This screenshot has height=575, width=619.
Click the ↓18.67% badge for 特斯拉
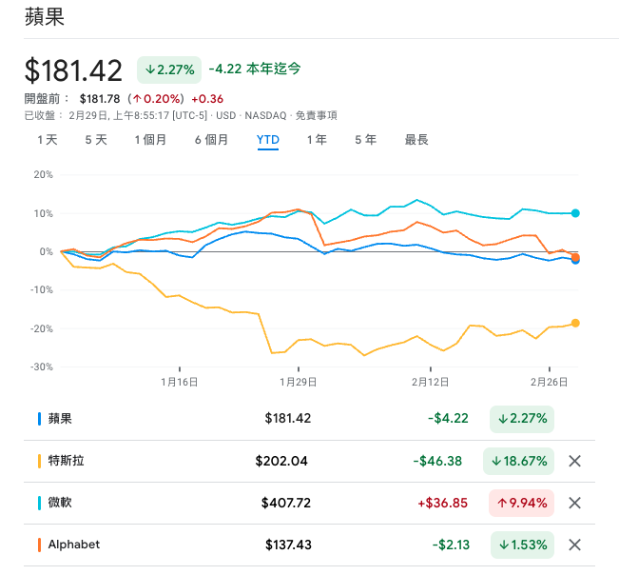519,461
